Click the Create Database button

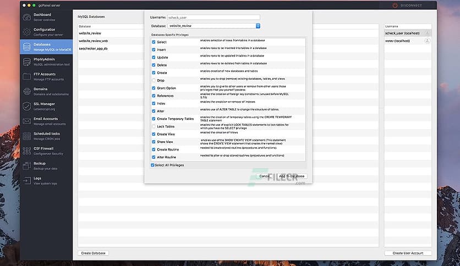click(94, 253)
